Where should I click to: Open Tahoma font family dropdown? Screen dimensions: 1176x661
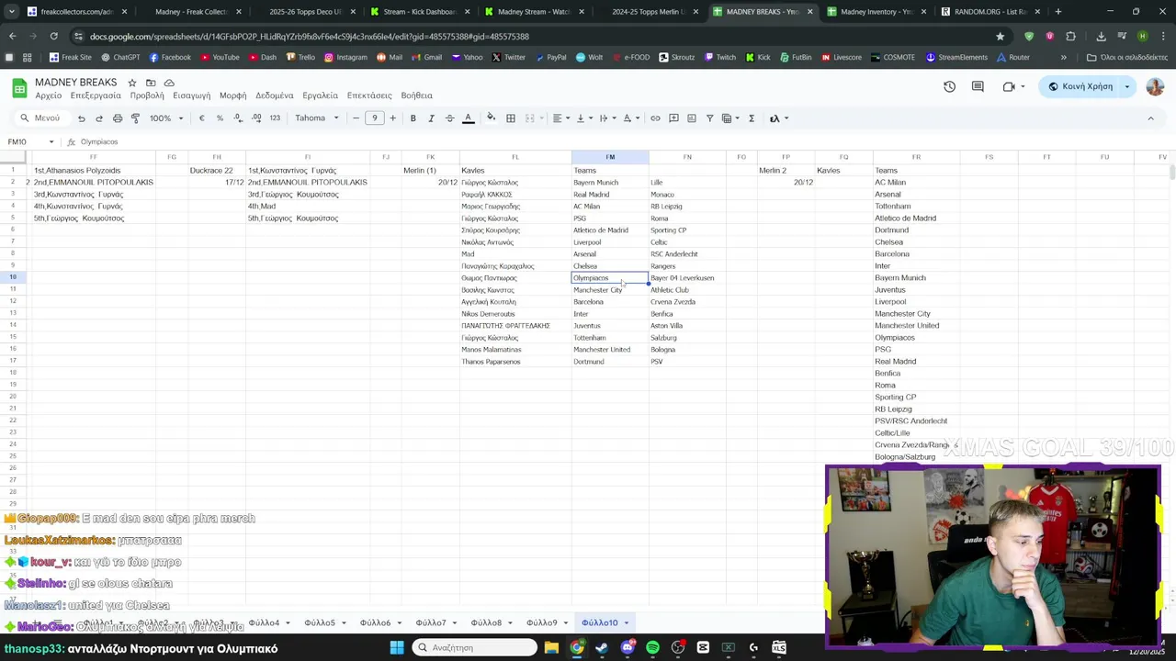317,118
